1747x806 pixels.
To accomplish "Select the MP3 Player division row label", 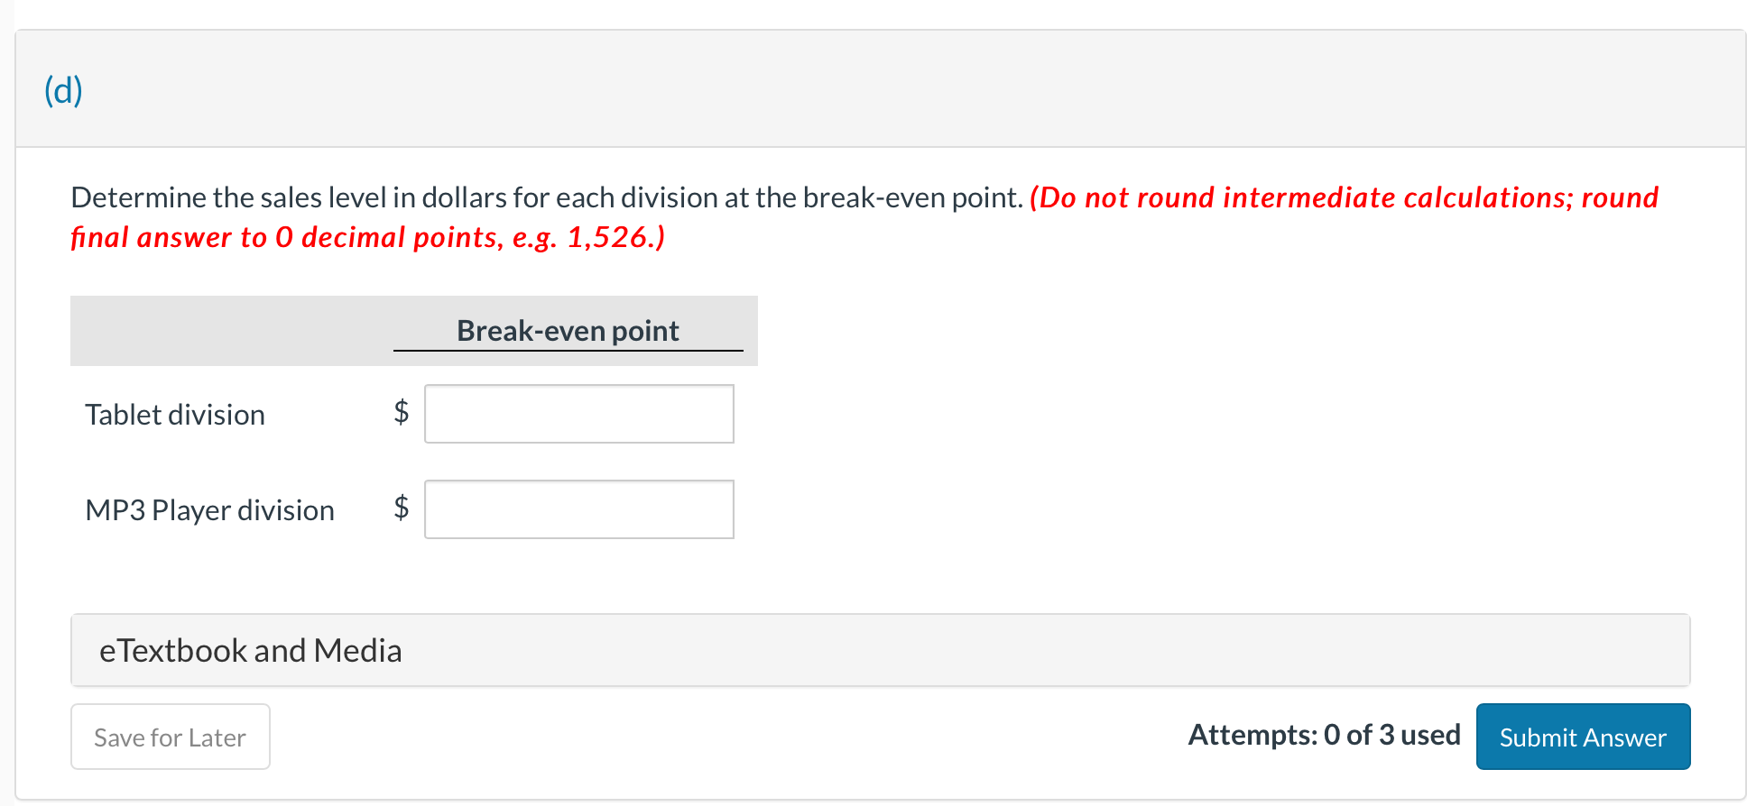I will [x=209, y=509].
